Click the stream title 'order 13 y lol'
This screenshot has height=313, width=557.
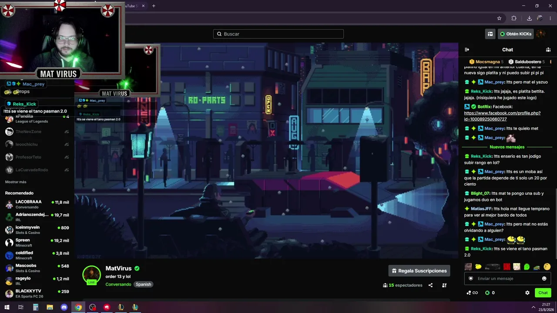[118, 276]
